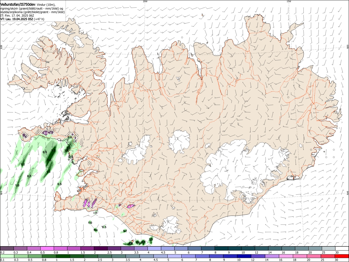Click the 1.3 precipitation value in Faxaflói
The image size is (349, 262).
pos(49,172)
